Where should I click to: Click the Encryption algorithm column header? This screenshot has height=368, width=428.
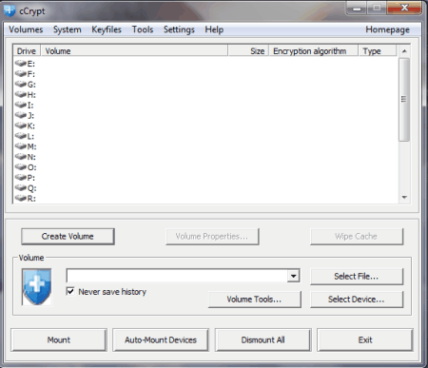(314, 51)
